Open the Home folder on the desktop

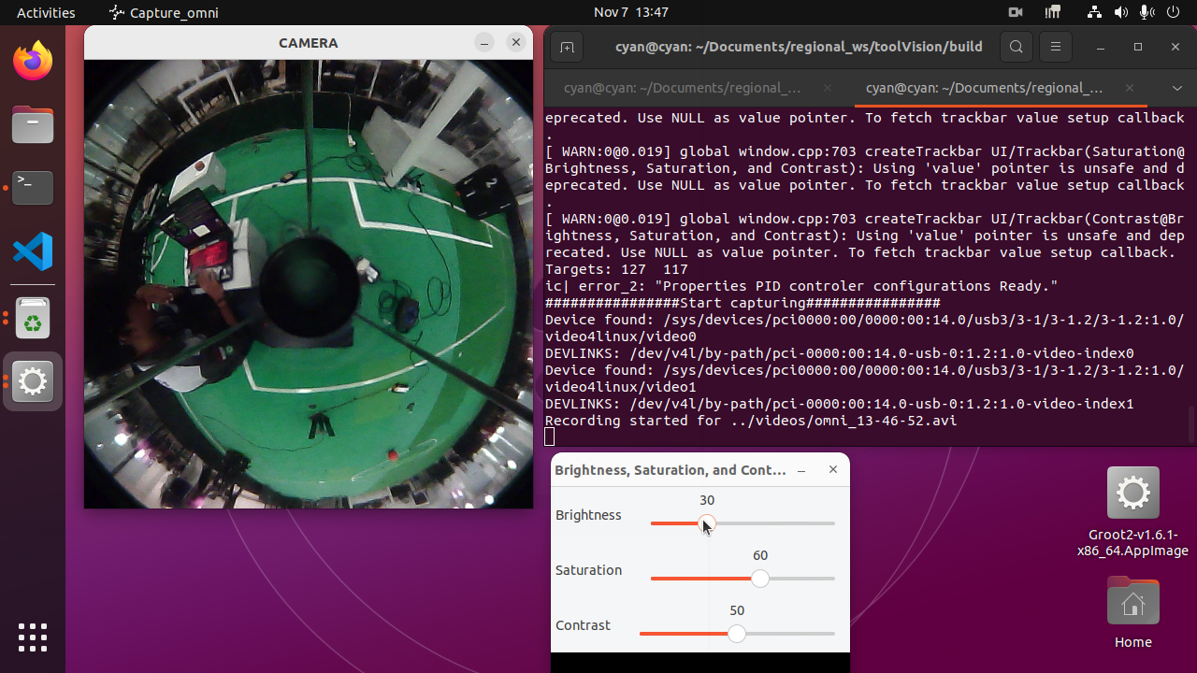tap(1132, 613)
